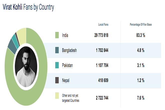Image resolution: width=165 pixels, height=110 pixels.
Task: Click the 83.3 % fan base value
Action: (141, 35)
